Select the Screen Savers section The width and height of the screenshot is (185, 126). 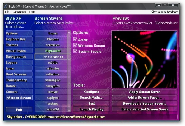(19, 98)
